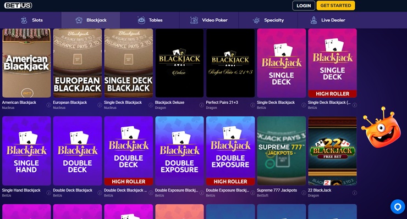Open Blackjack Deluxe game thumbnail

pyautogui.click(x=179, y=63)
